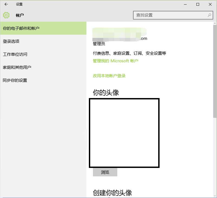The image size is (217, 198).
Task: Open 家庭和其他用户 settings
Action: 17,67
